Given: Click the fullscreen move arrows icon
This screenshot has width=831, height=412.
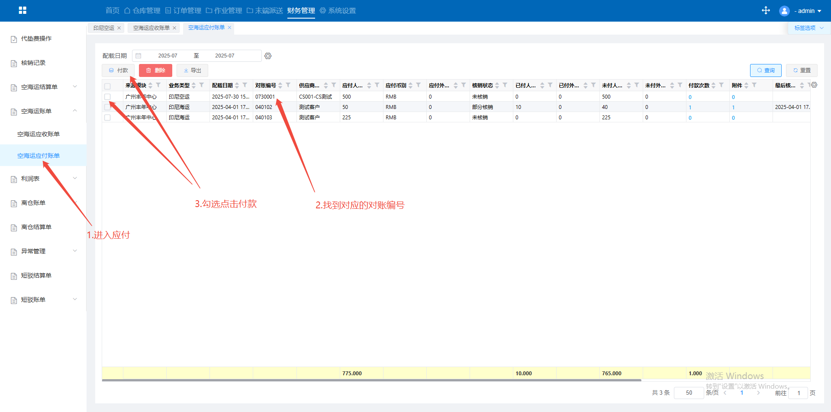Looking at the screenshot, I should [x=766, y=10].
